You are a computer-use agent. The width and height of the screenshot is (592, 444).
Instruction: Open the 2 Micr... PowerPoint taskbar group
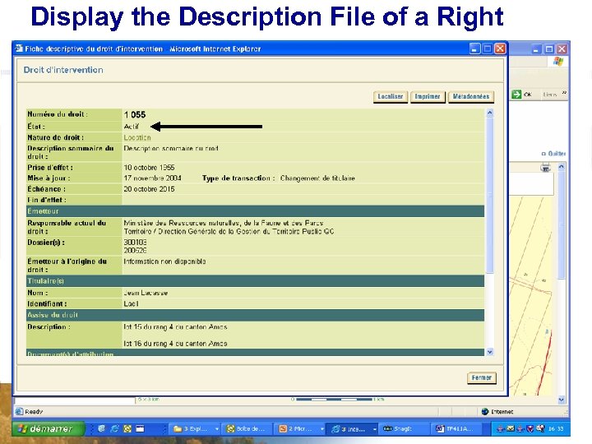(300, 429)
